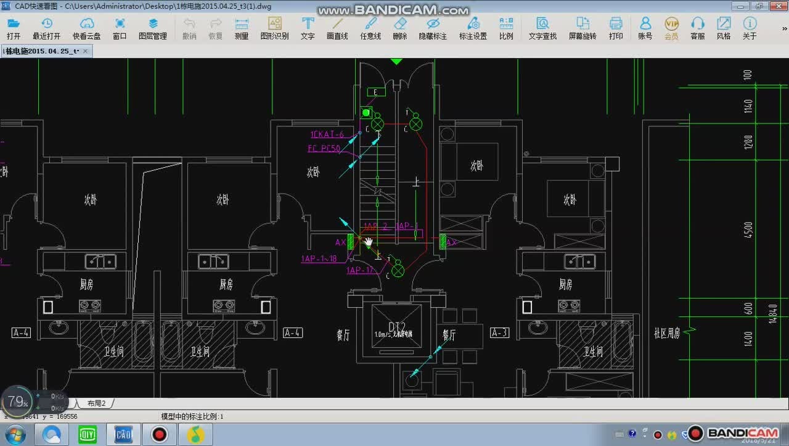Switch to the 布局2 layout tab
This screenshot has width=789, height=446.
pyautogui.click(x=96, y=403)
